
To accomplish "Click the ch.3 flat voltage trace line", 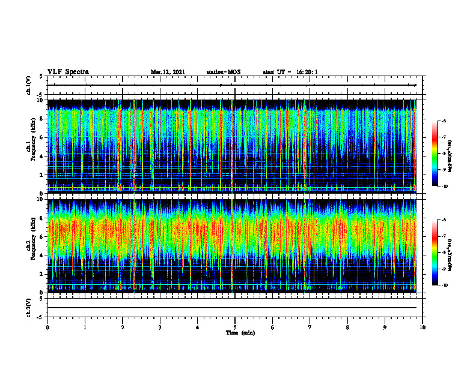I will coord(232,308).
